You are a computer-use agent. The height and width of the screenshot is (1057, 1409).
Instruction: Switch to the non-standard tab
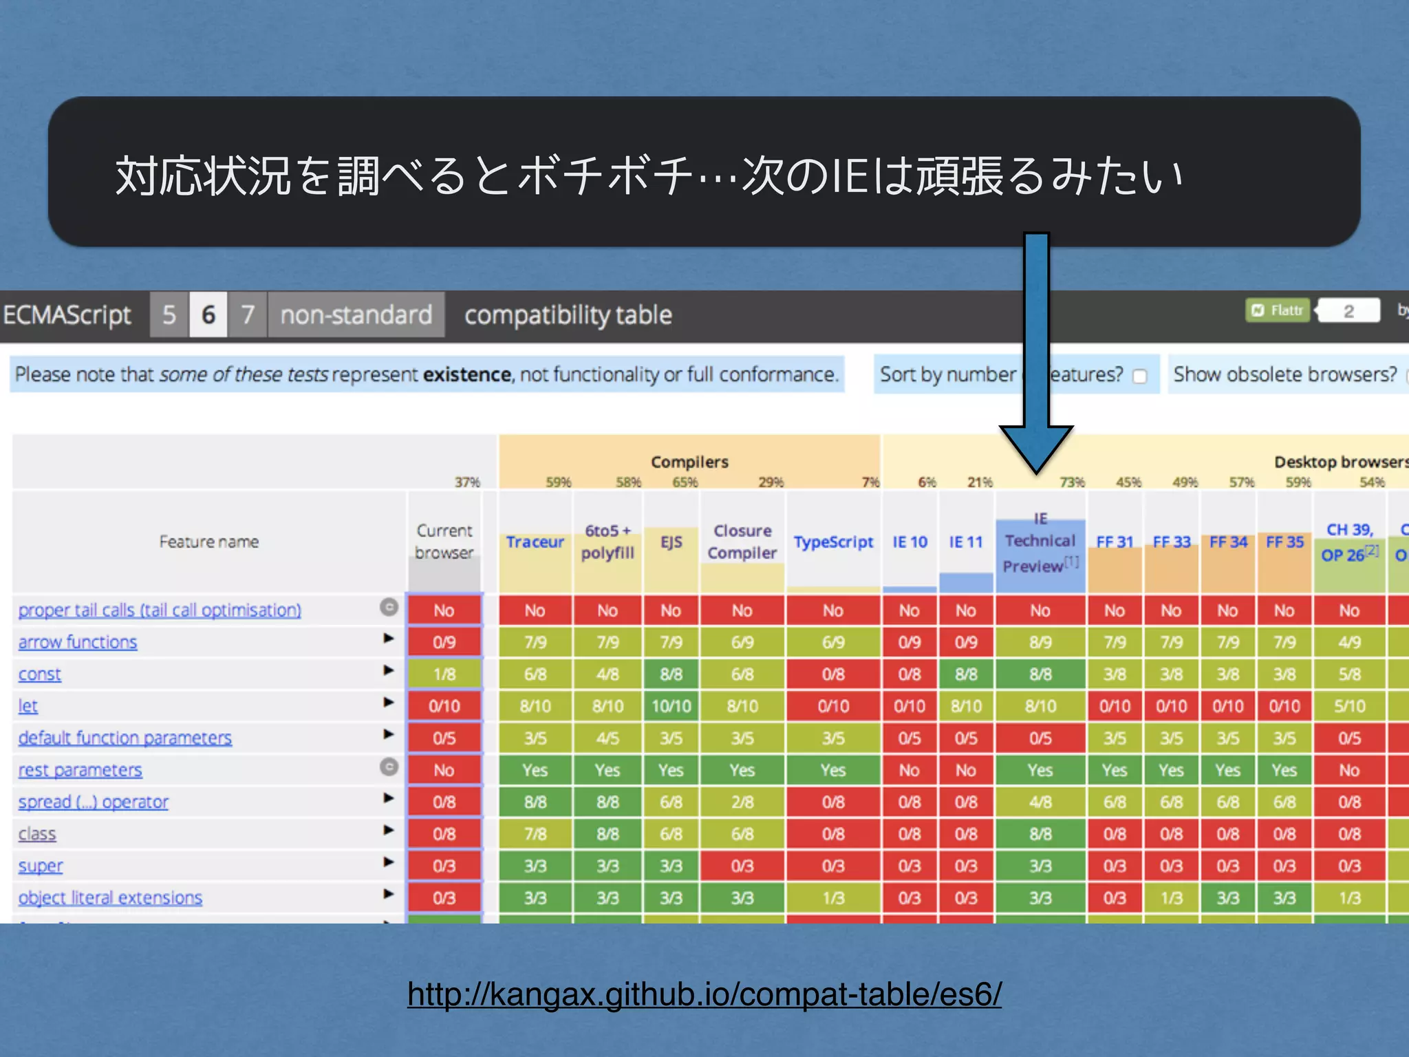[x=356, y=314]
